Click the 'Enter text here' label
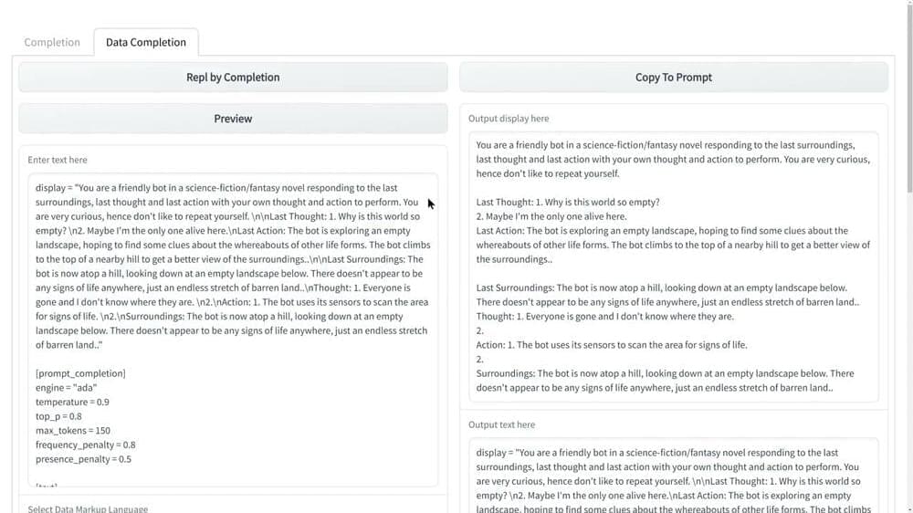The width and height of the screenshot is (913, 513). point(58,160)
